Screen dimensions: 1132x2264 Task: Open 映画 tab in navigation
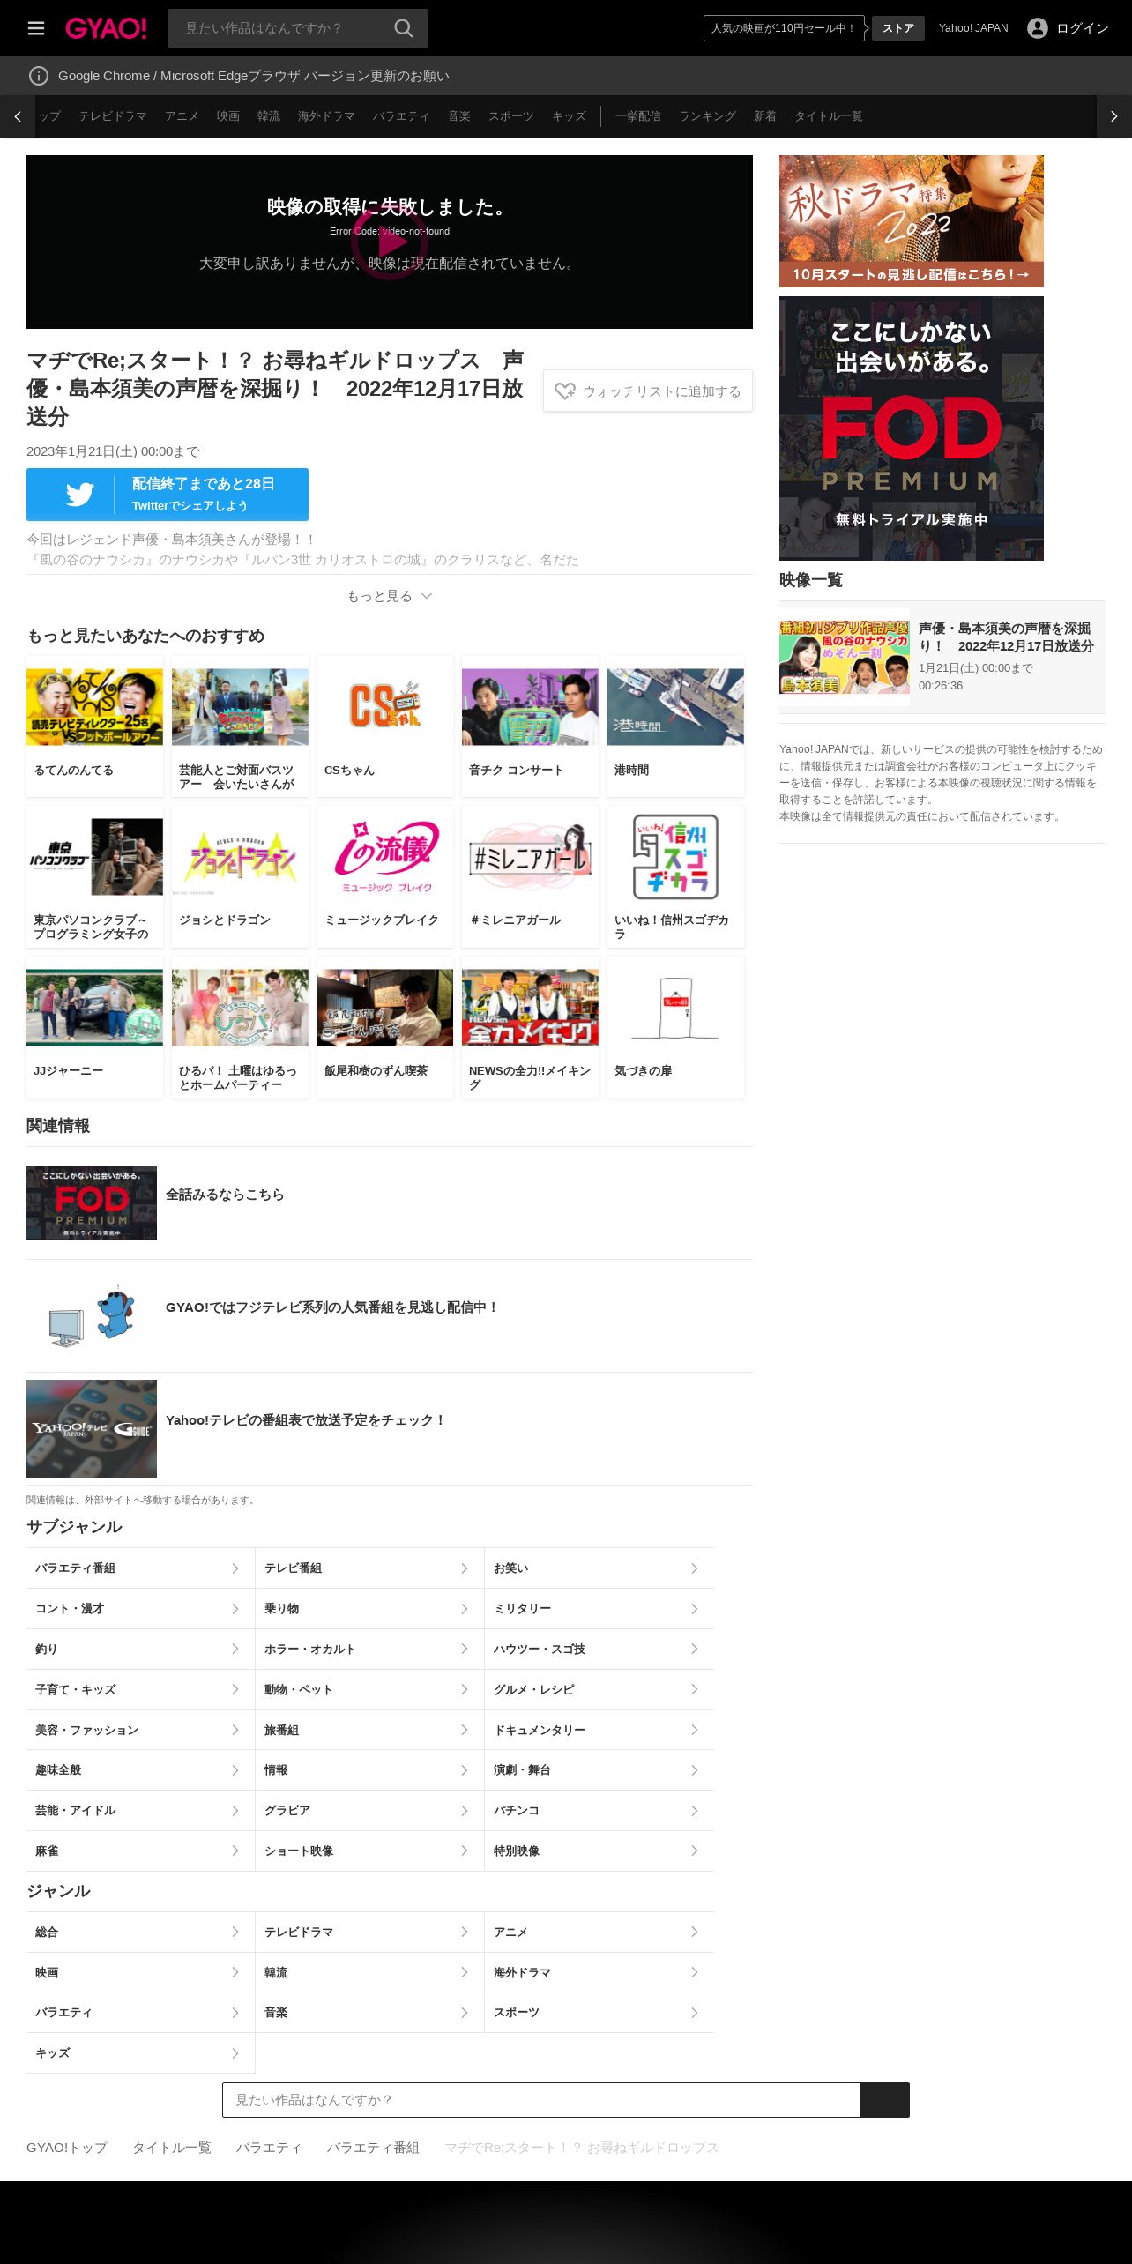pos(228,116)
